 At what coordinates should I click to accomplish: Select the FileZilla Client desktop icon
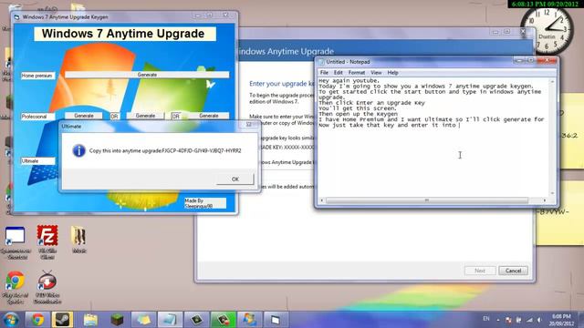(47, 241)
